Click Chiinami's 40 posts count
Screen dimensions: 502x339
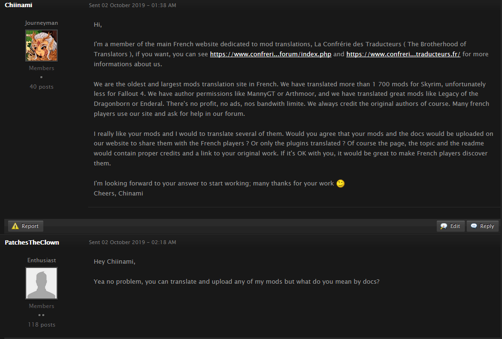41,87
